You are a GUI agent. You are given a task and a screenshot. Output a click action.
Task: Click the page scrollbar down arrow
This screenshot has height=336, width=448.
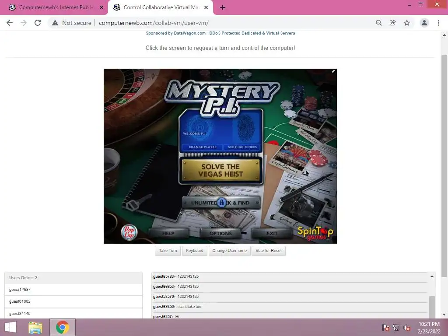[444, 315]
